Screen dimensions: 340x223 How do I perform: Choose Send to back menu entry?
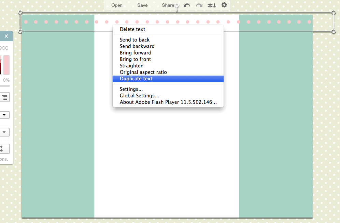click(134, 40)
